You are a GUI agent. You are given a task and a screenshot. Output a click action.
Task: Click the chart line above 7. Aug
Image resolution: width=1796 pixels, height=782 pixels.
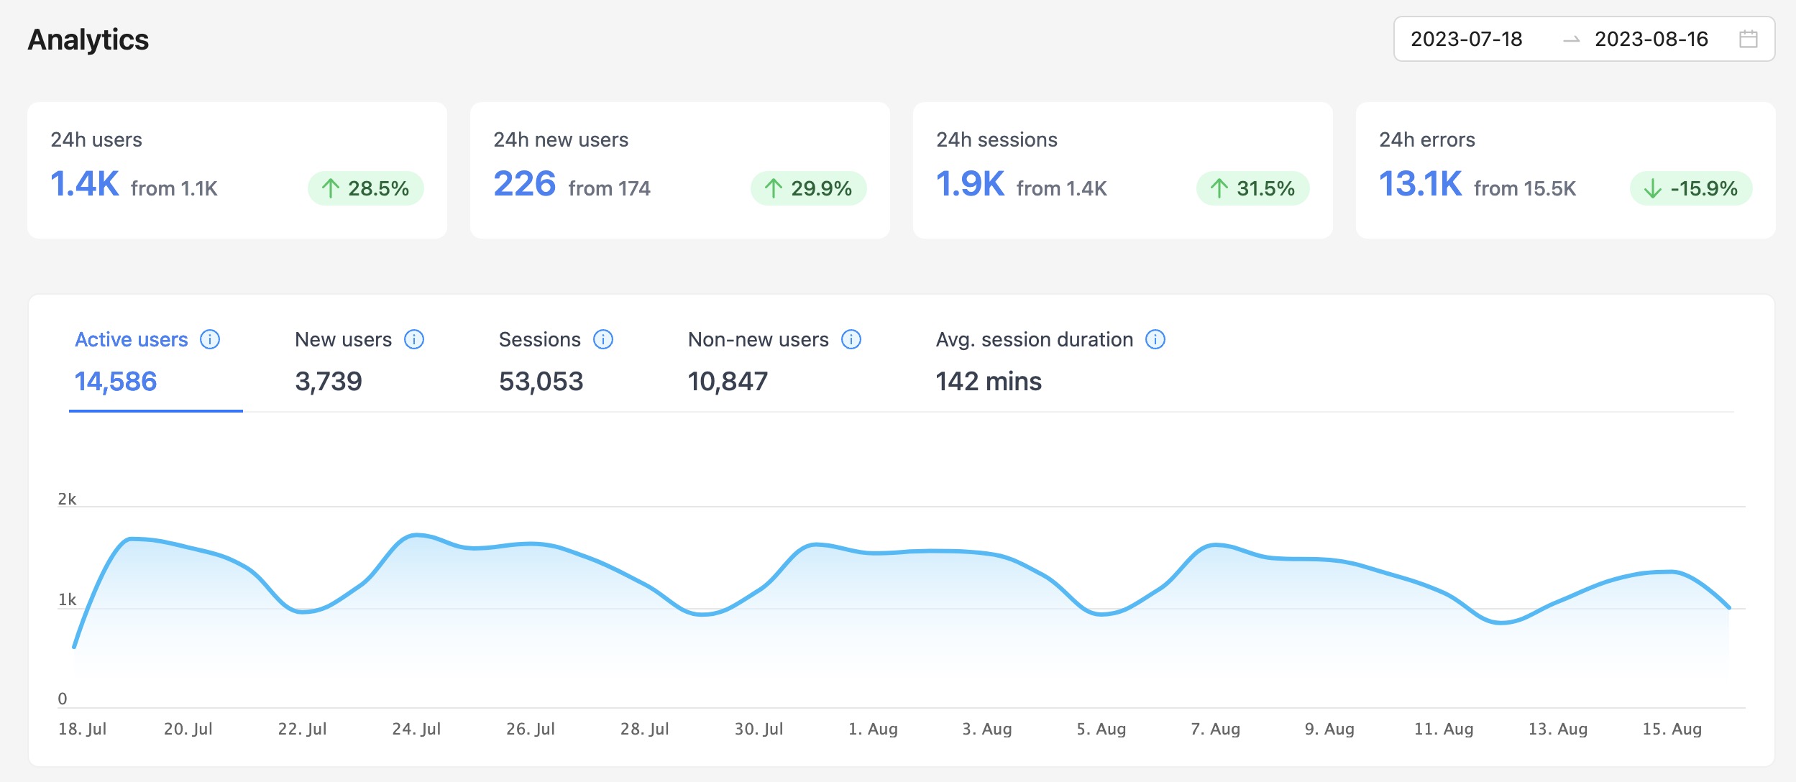[1215, 545]
